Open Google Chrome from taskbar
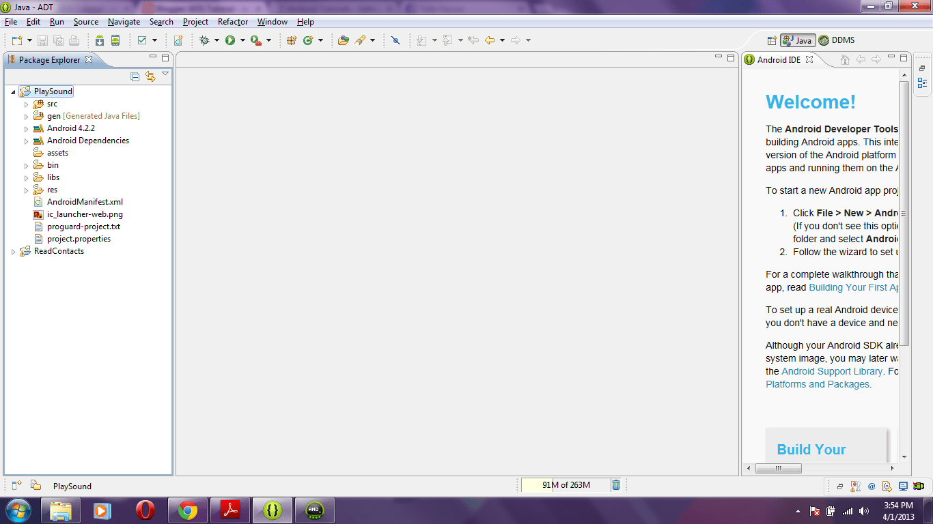Screen dimensions: 933x524 (188, 510)
